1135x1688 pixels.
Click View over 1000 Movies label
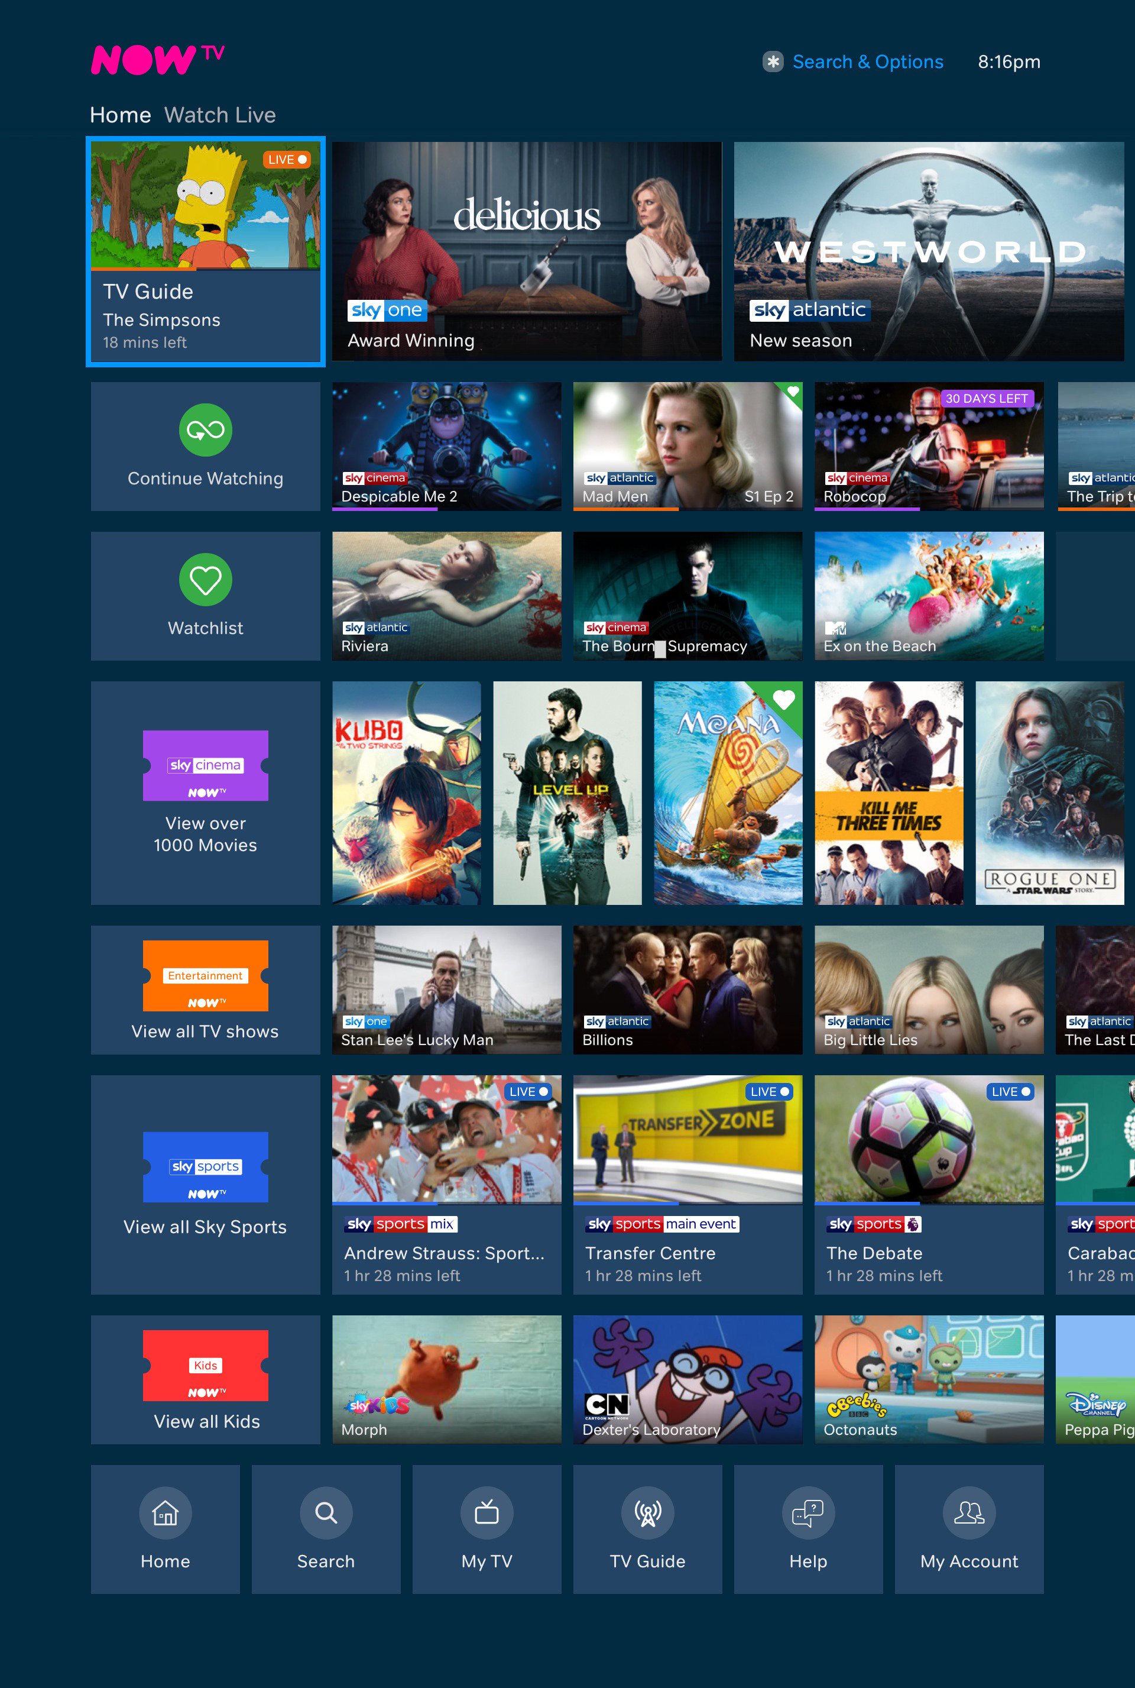[x=206, y=834]
